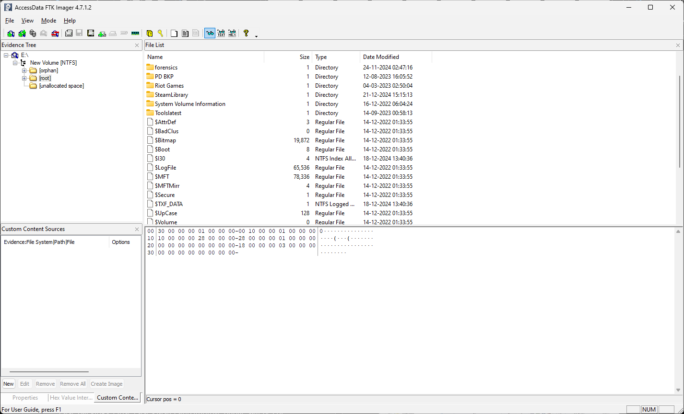This screenshot has height=414, width=684.
Task: Close the Custom Content Sources panel
Action: tap(137, 229)
